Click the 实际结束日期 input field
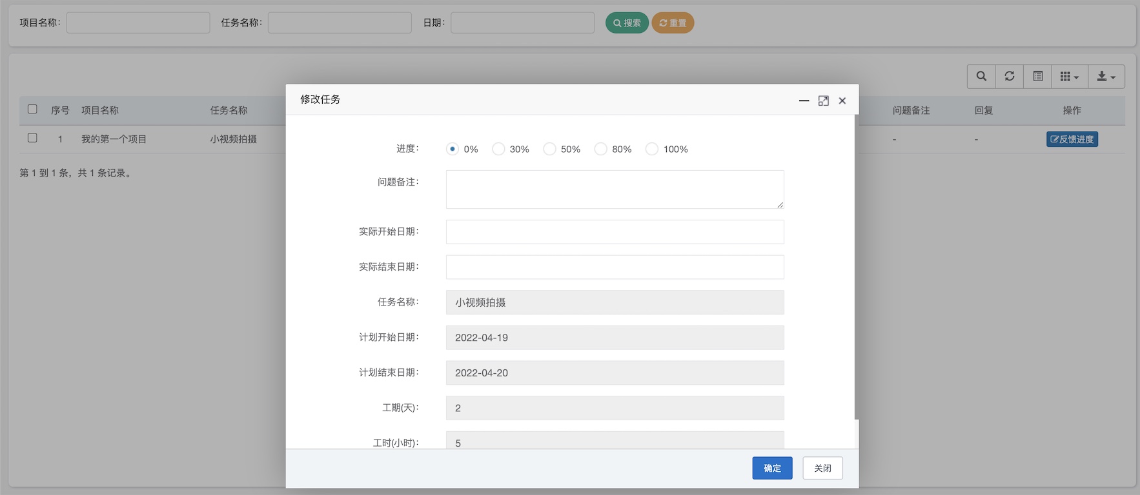The height and width of the screenshot is (495, 1140). pos(615,267)
